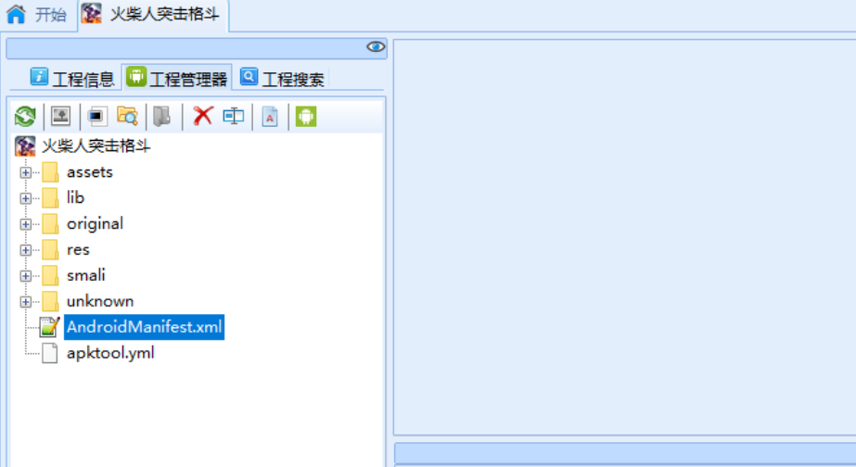The image size is (856, 467).
Task: Open the 工程信息 tab
Action: (x=72, y=79)
